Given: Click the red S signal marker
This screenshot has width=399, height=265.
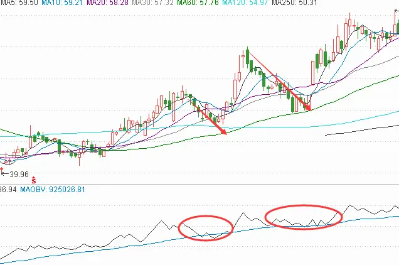Looking at the screenshot, I should click(x=34, y=180).
